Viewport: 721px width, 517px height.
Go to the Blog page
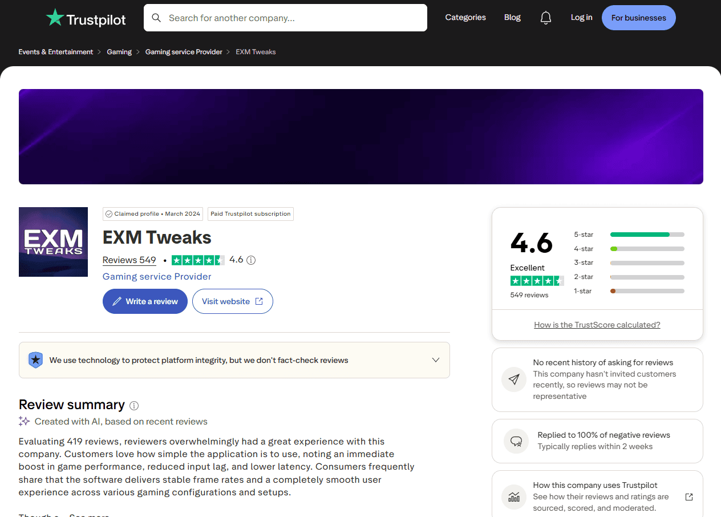[x=512, y=18]
